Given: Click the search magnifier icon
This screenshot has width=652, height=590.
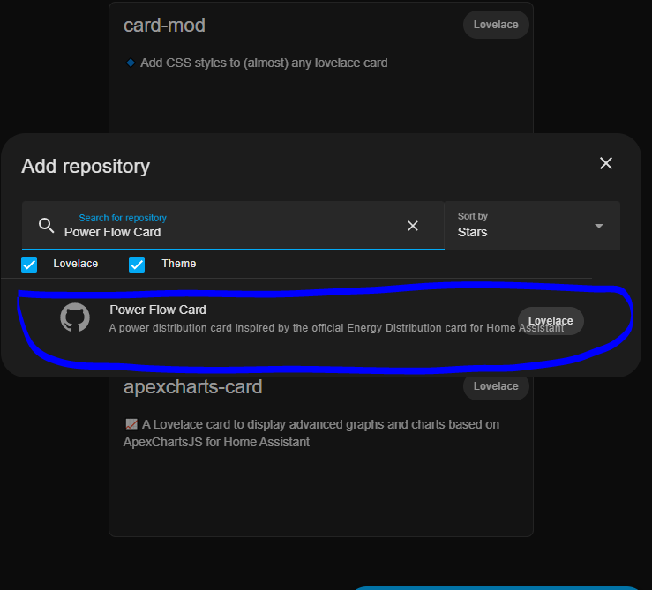Looking at the screenshot, I should click(46, 226).
